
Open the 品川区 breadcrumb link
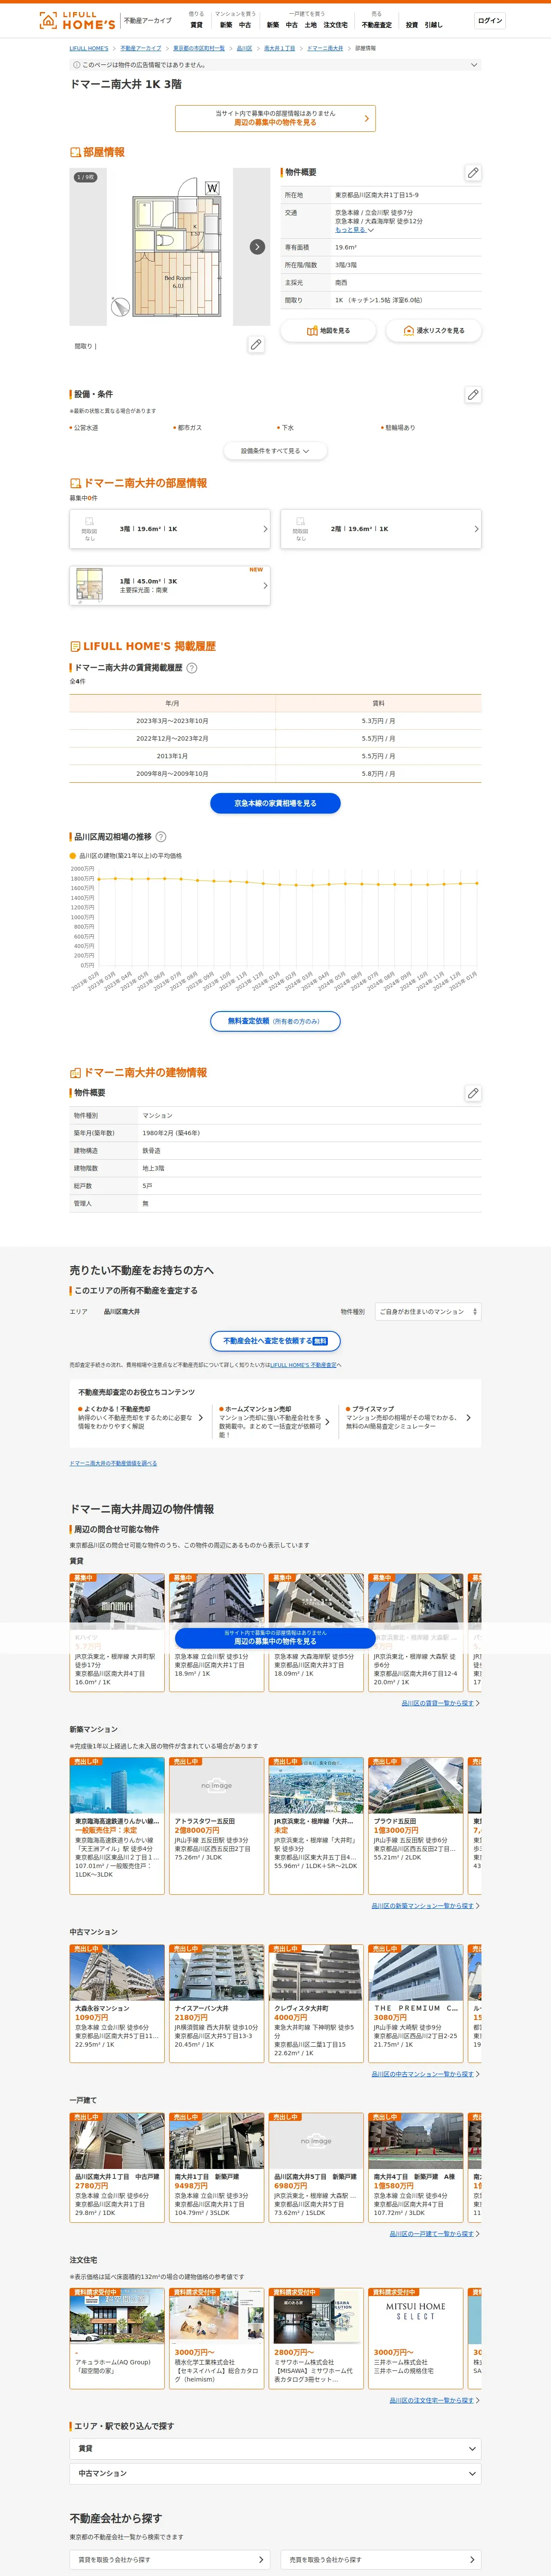click(244, 48)
